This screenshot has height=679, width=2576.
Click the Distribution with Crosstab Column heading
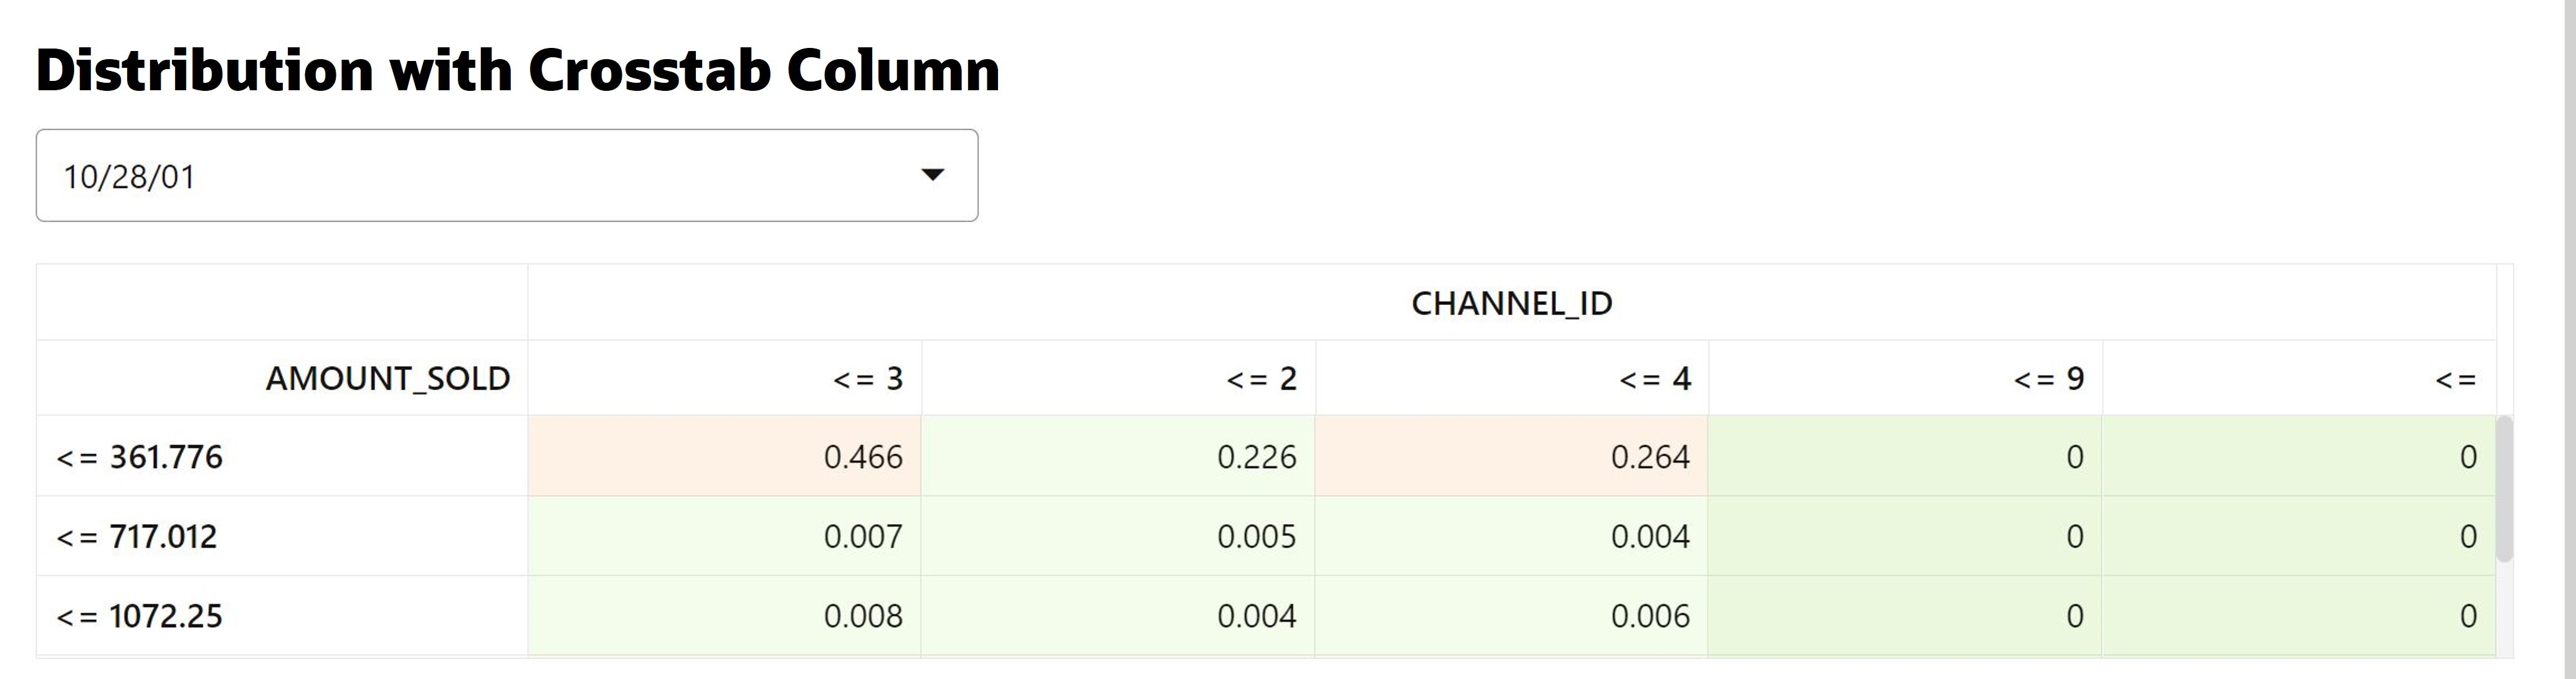click(518, 70)
